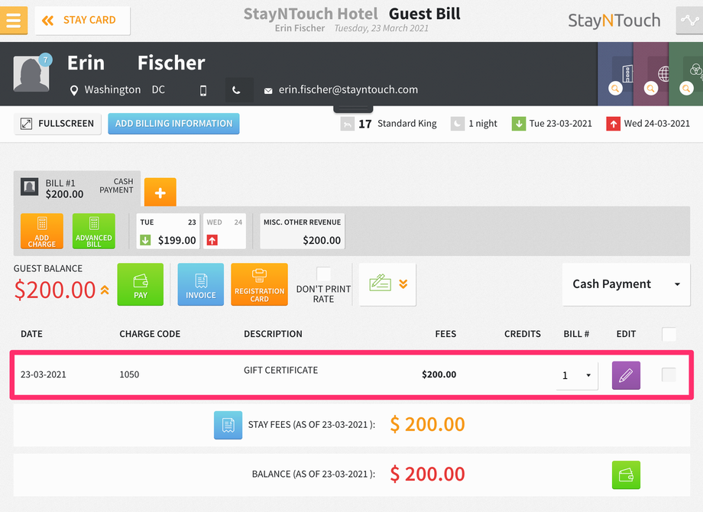Edit Gift Certificate charge with purple pencil
The height and width of the screenshot is (512, 703).
point(626,375)
